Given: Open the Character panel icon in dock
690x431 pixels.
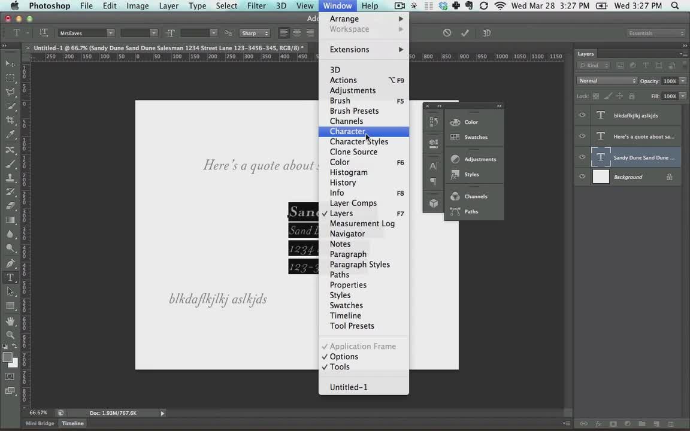Looking at the screenshot, I should click(x=434, y=166).
